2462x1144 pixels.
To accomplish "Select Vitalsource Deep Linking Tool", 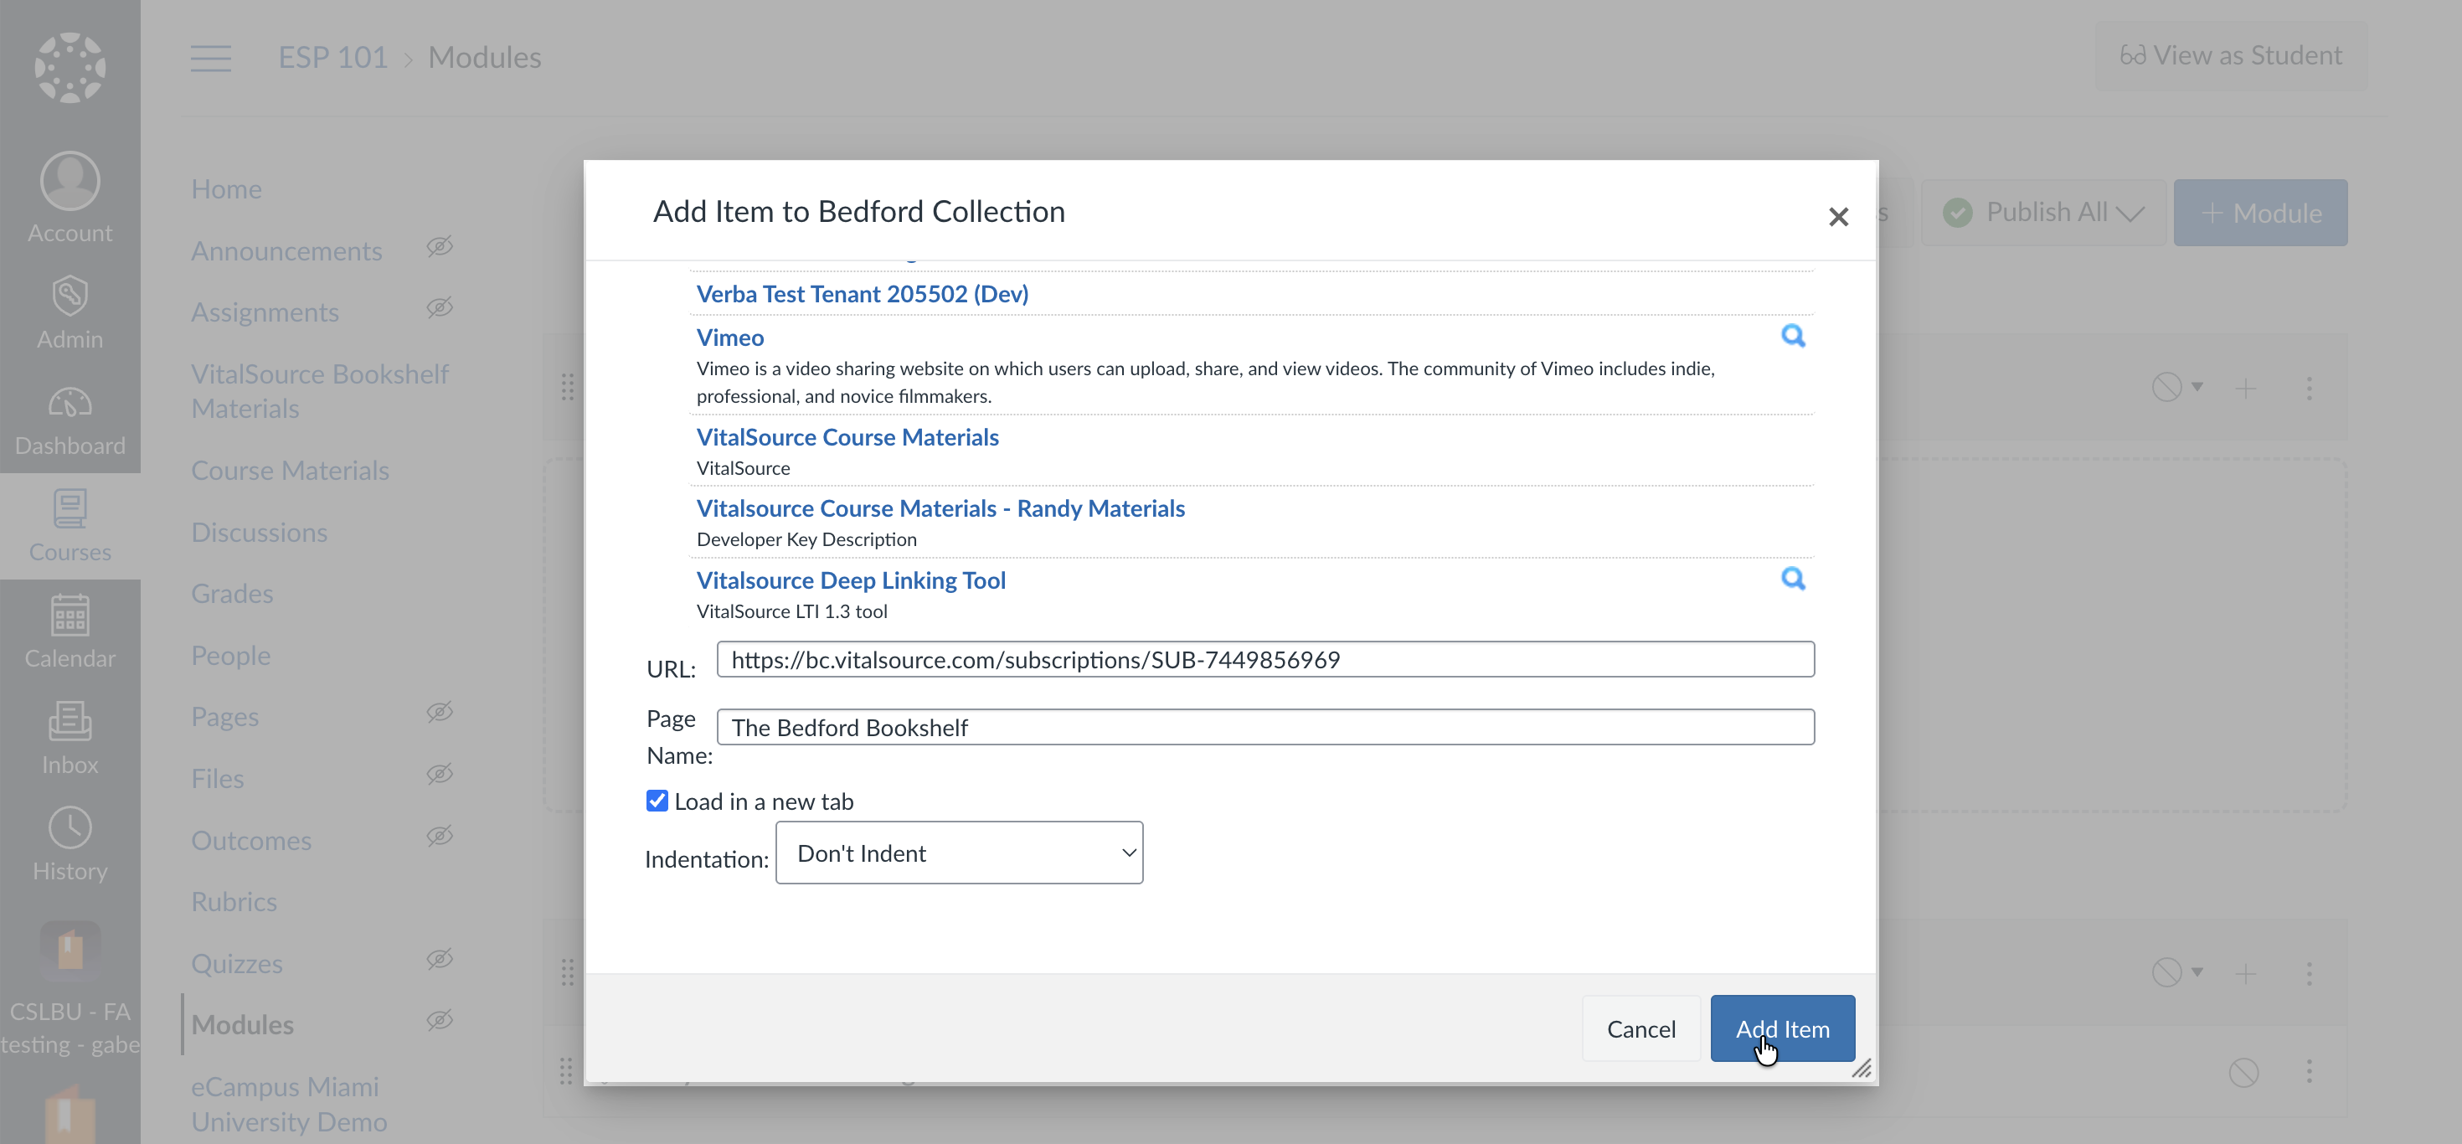I will 851,580.
